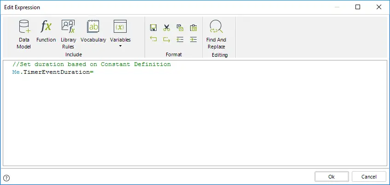Viewport: 390px width, 185px height.
Task: Undo the last edit
Action: pyautogui.click(x=153, y=39)
